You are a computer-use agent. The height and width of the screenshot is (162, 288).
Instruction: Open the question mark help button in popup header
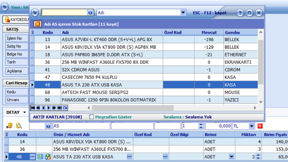[x=240, y=13]
